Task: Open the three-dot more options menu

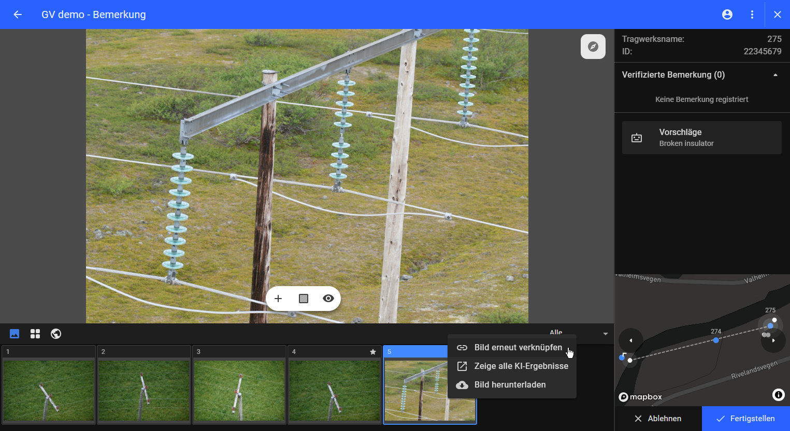Action: tap(752, 14)
